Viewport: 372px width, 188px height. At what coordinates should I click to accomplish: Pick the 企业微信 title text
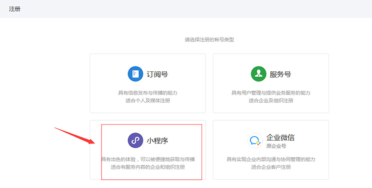click(x=280, y=137)
